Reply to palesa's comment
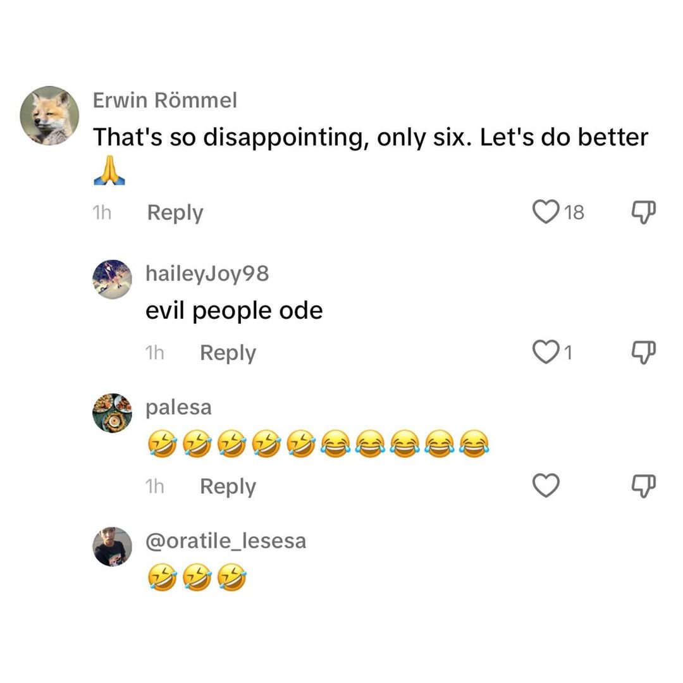 228,486
